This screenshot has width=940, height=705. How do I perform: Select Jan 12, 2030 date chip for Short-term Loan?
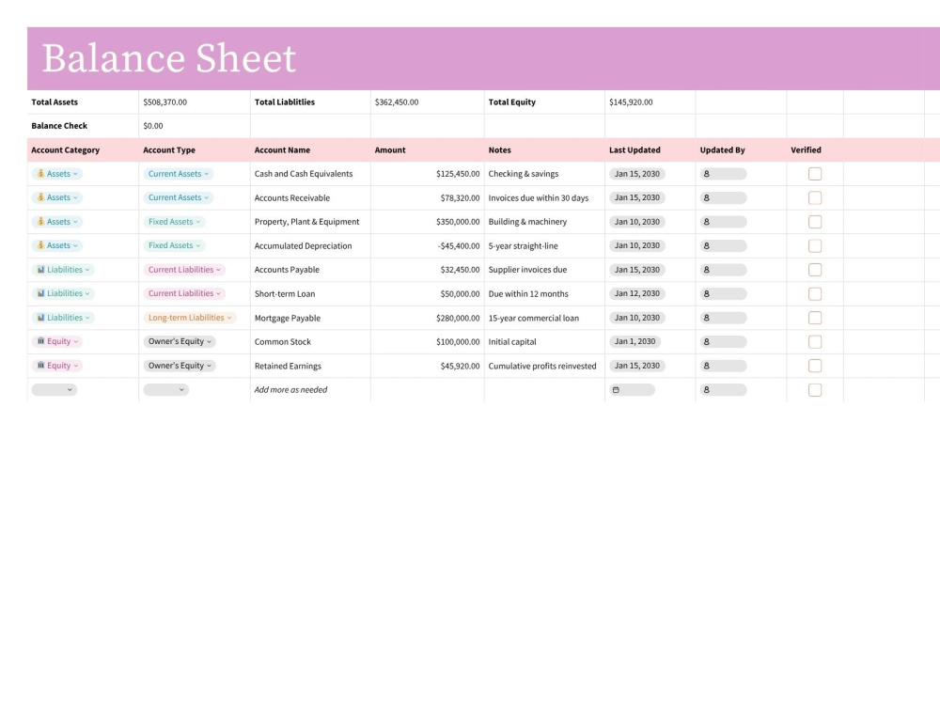[636, 293]
